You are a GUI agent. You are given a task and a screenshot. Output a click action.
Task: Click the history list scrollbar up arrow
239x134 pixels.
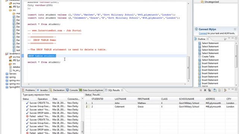(83, 99)
